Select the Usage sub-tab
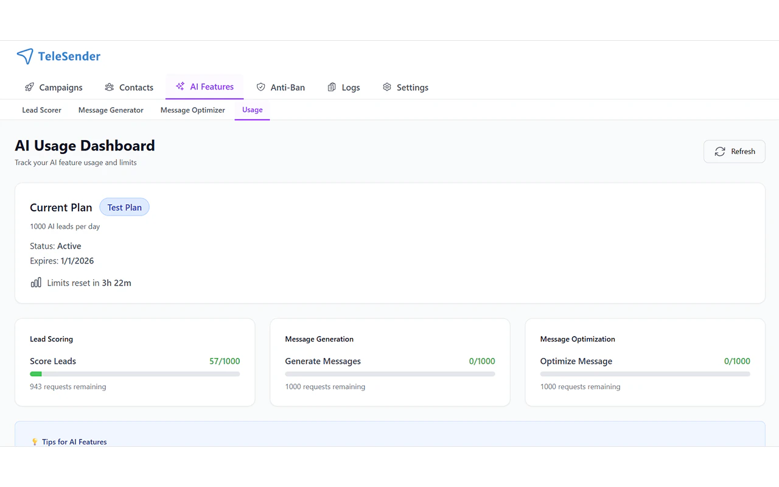779x487 pixels. (x=252, y=110)
